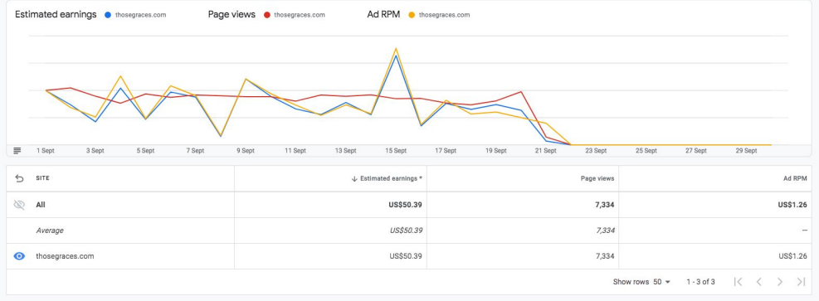The height and width of the screenshot is (301, 819).
Task: Click 7,334 page views in thosegraces.com row
Action: (604, 256)
